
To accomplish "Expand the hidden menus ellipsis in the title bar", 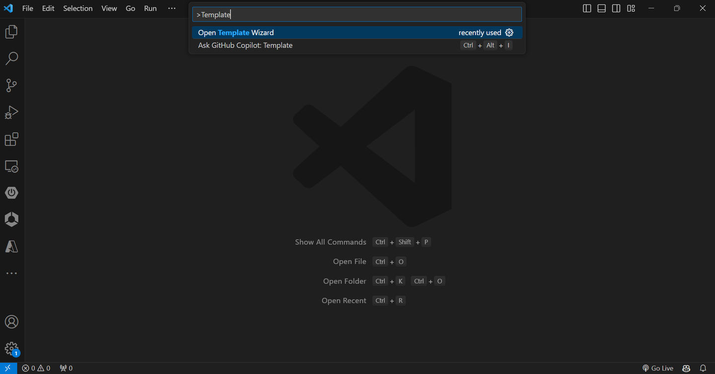I will click(x=172, y=8).
